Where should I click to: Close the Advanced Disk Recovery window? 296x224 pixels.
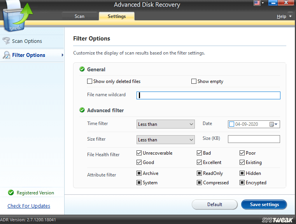(286, 3)
